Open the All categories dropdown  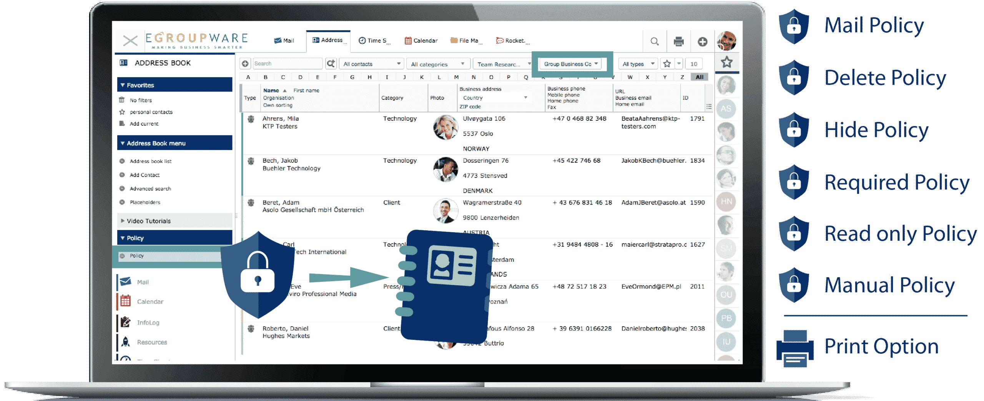438,64
